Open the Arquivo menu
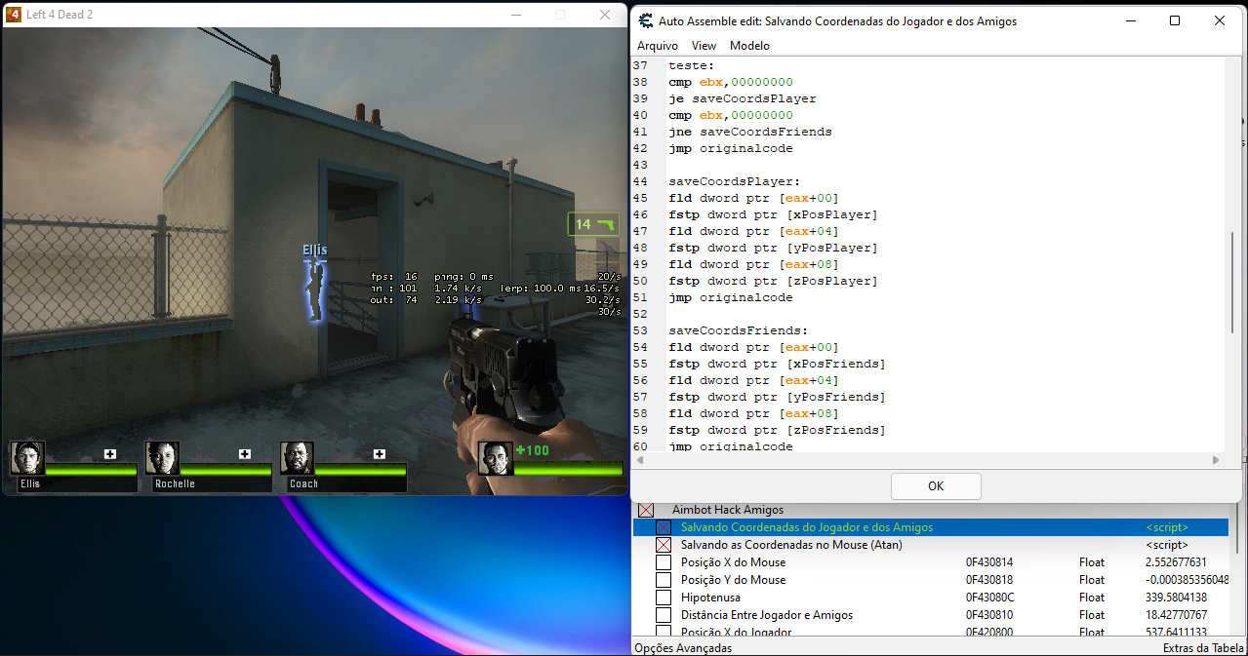The width and height of the screenshot is (1248, 656). [x=657, y=46]
